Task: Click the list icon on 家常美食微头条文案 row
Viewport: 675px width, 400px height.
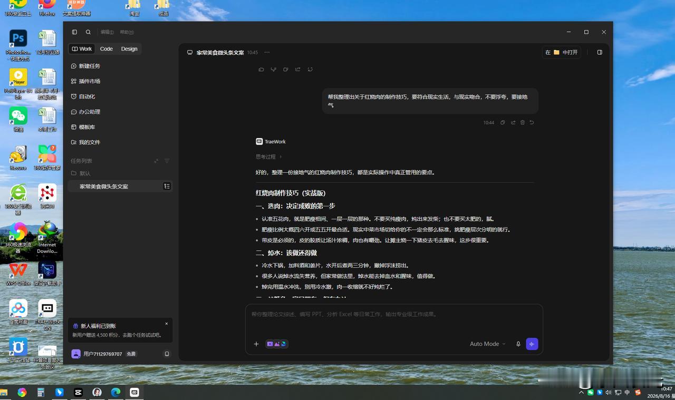Action: 167,186
